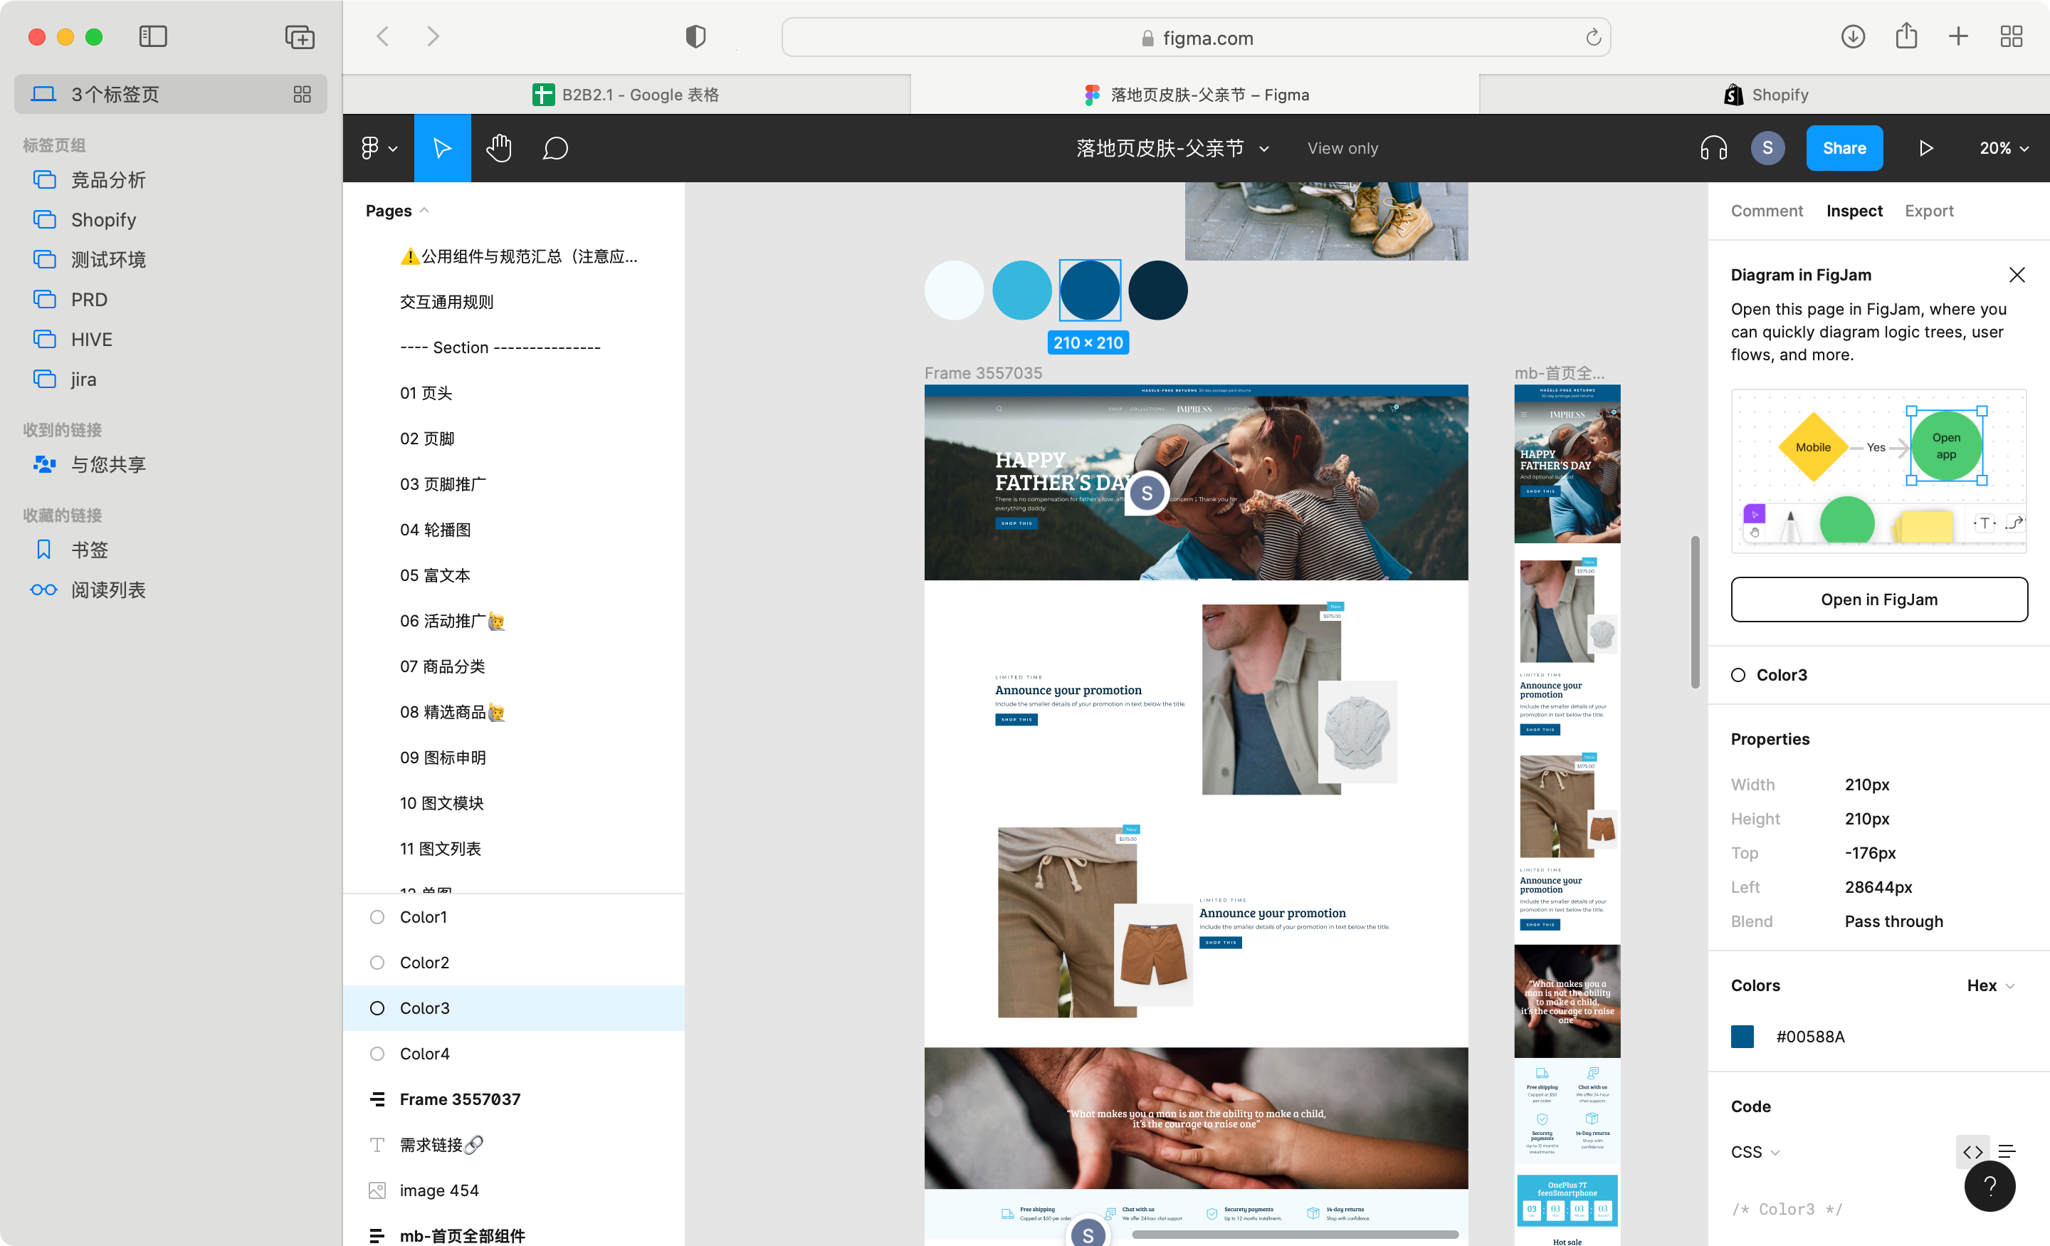
Task: Open the Hex color format dropdown
Action: [x=1990, y=985]
